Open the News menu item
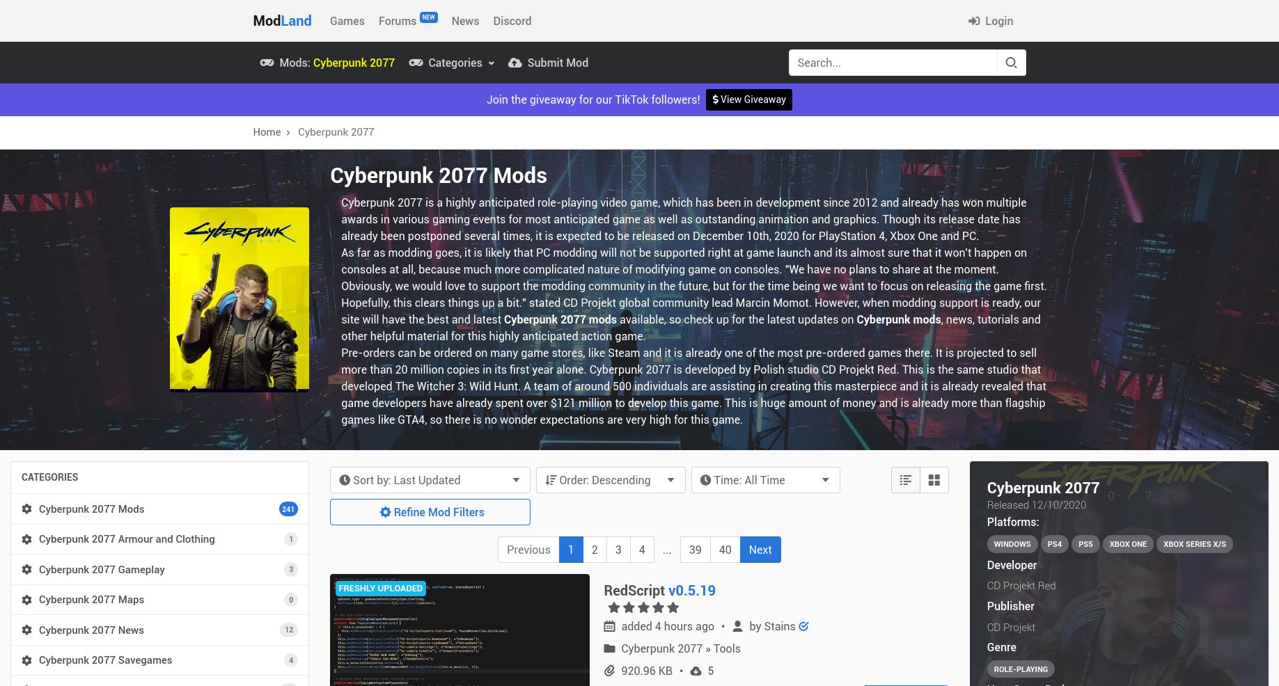The width and height of the screenshot is (1279, 686). coord(465,21)
